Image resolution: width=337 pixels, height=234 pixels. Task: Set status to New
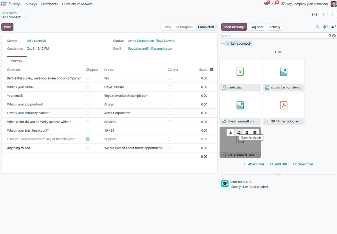point(167,27)
